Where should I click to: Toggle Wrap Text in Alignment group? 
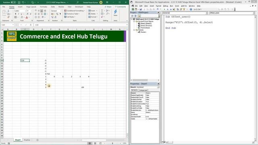click(x=45, y=11)
